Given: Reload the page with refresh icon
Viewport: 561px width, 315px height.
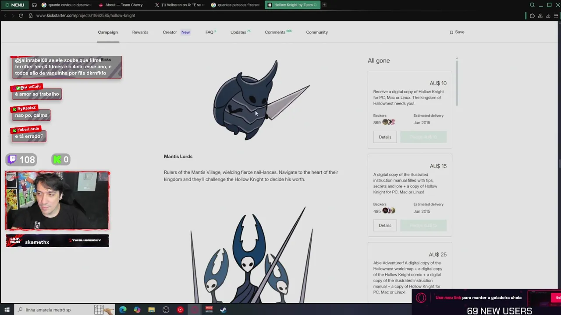Looking at the screenshot, I should (x=21, y=15).
